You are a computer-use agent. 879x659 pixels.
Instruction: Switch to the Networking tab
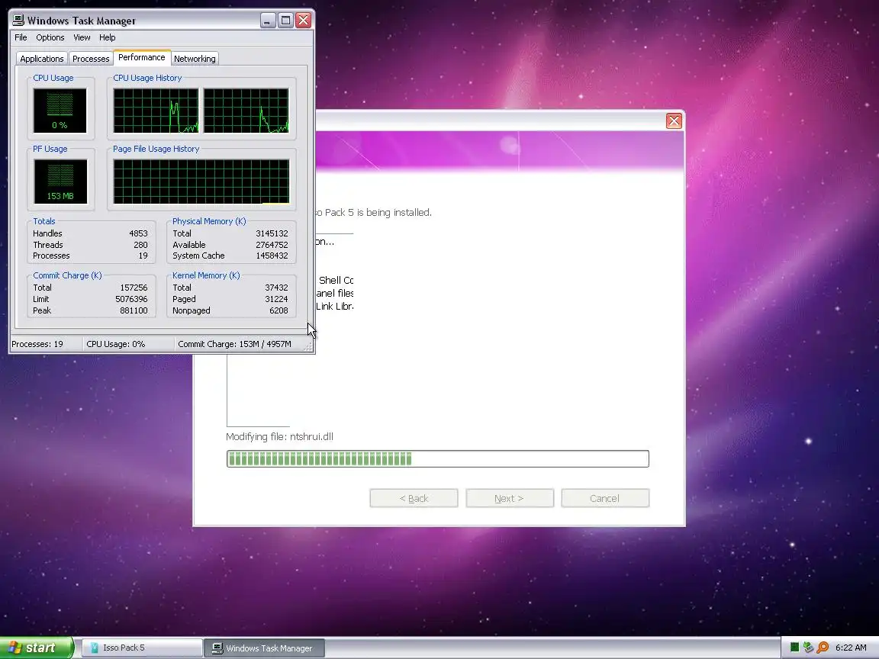195,59
